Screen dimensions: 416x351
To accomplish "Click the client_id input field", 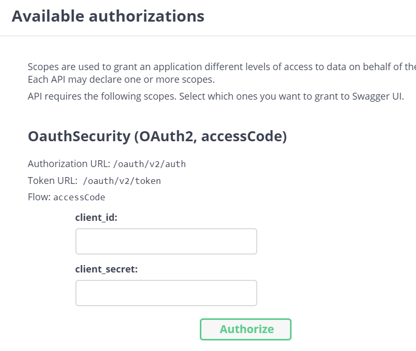I will pyautogui.click(x=166, y=241).
